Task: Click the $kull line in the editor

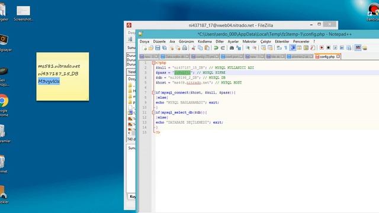Action: pos(205,68)
